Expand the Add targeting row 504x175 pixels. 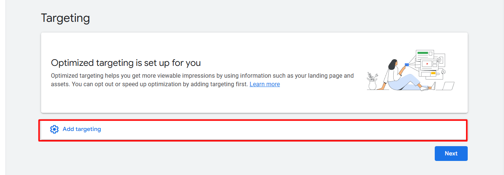pyautogui.click(x=253, y=130)
